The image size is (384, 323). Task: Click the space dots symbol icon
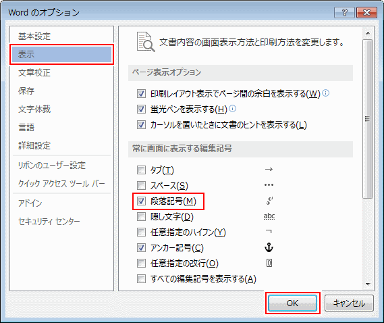pyautogui.click(x=269, y=185)
